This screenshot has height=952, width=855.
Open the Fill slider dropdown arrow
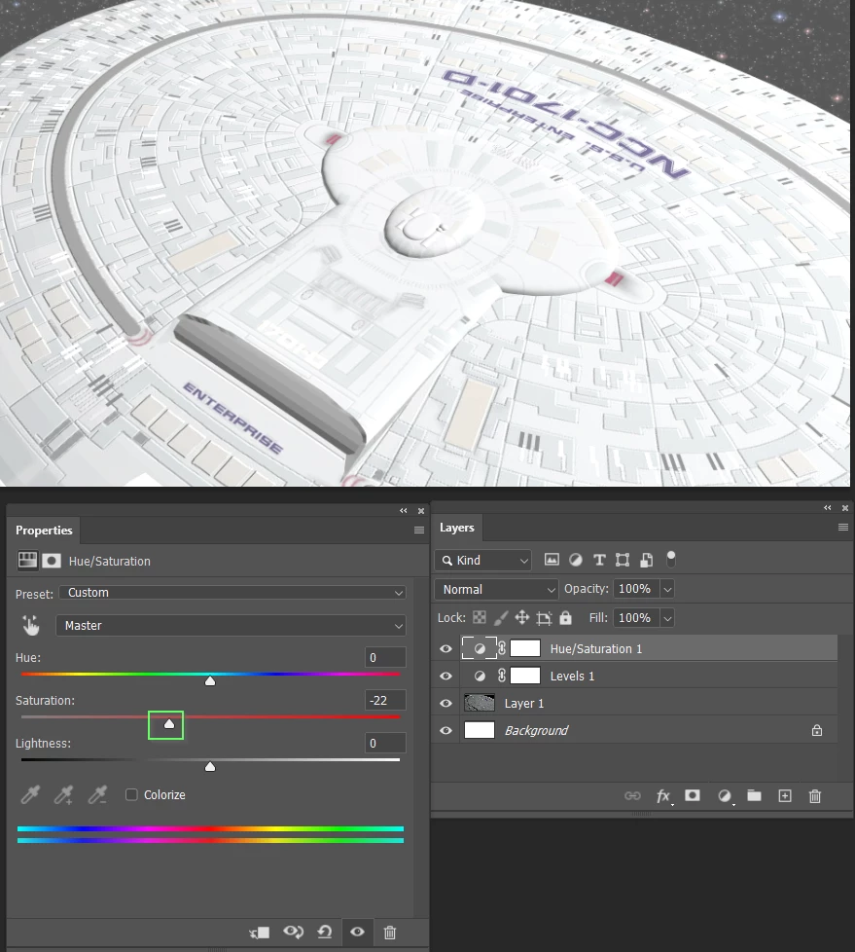[667, 618]
